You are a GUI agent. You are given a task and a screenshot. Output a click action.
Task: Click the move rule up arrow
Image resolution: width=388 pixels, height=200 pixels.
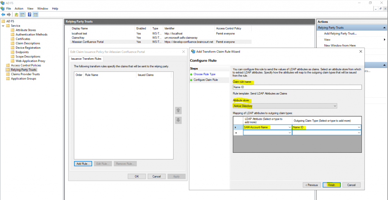178,111
